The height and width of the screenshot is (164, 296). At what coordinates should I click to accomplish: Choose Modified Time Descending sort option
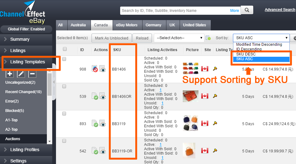pyautogui.click(x=261, y=45)
